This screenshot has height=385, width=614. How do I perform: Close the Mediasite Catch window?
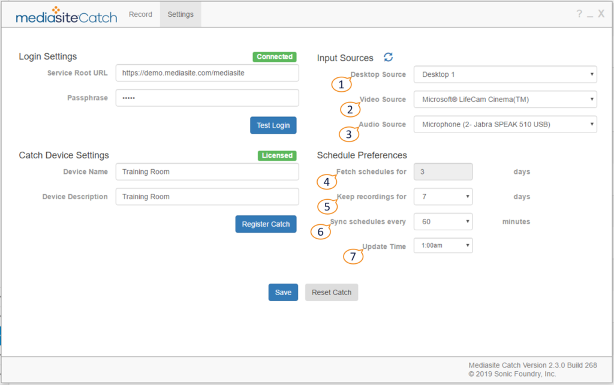point(601,14)
